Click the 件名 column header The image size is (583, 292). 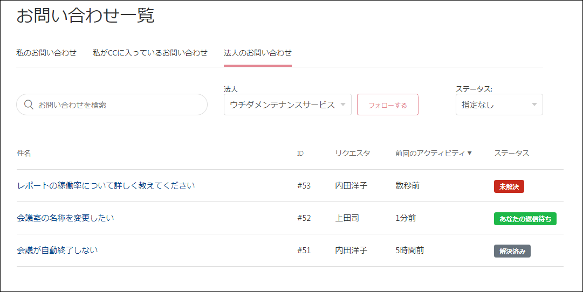pos(24,154)
